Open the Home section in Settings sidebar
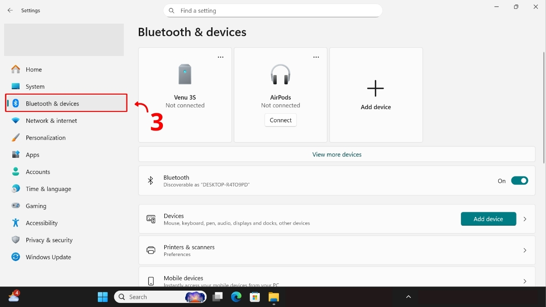The image size is (546, 307). click(x=34, y=69)
